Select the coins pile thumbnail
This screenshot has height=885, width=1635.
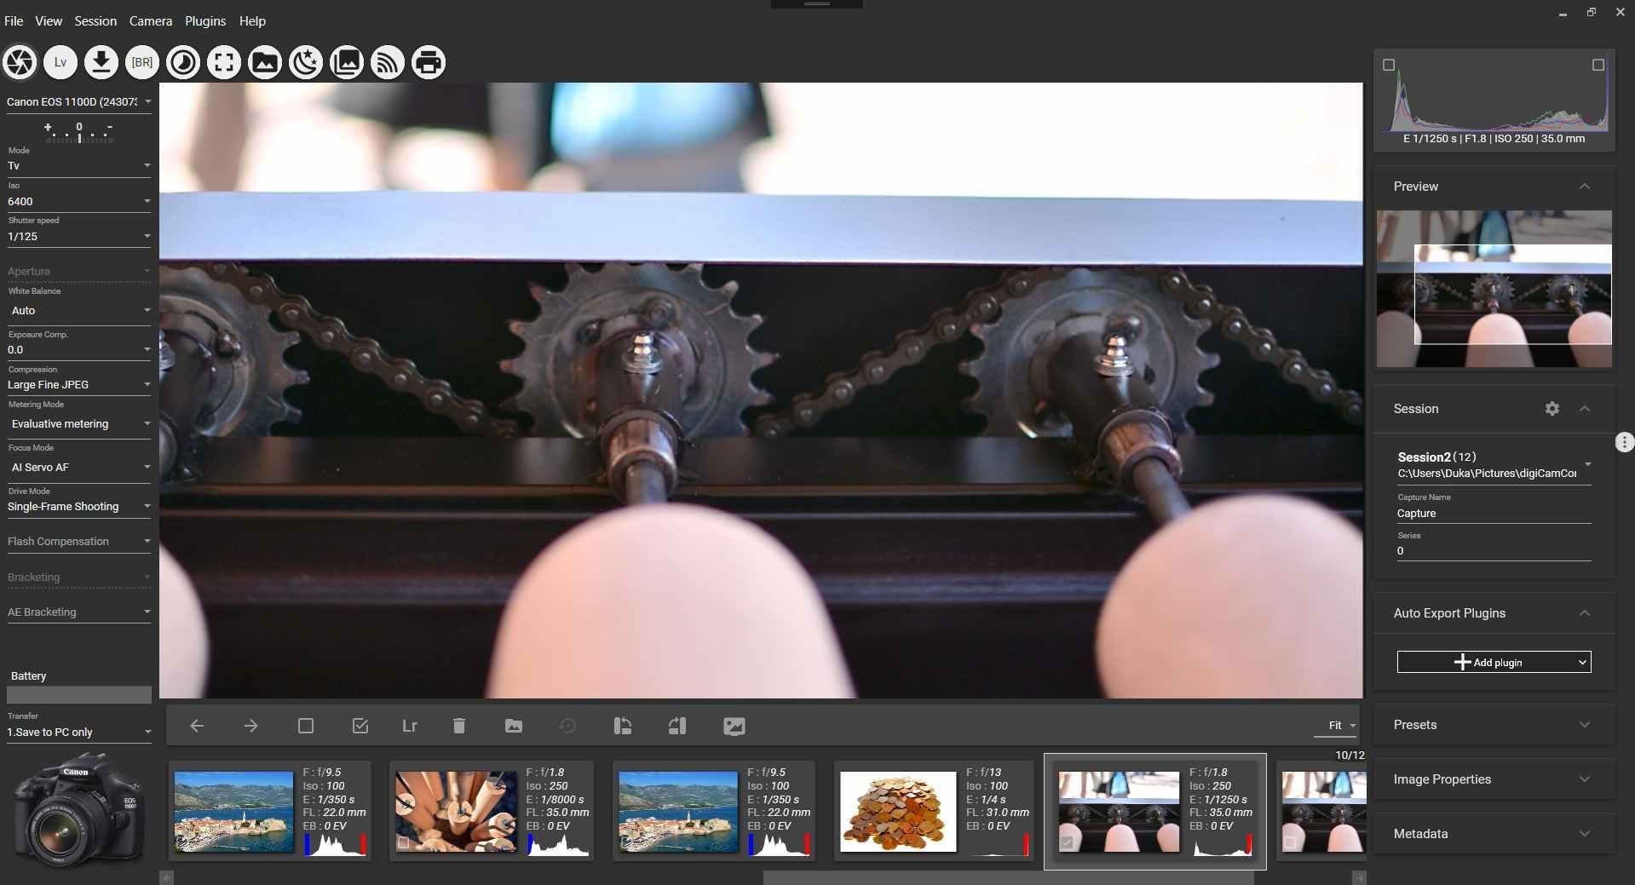[x=898, y=812]
